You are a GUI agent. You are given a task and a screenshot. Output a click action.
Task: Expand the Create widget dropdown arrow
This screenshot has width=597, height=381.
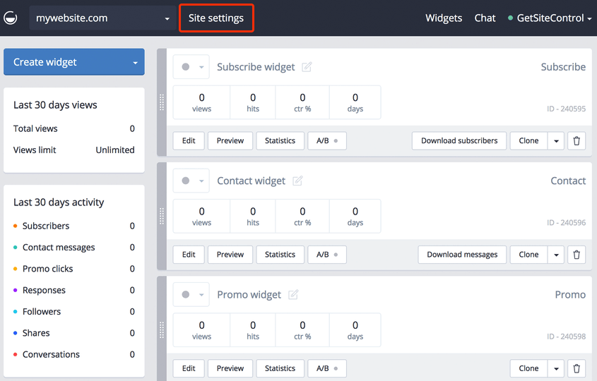[135, 63]
